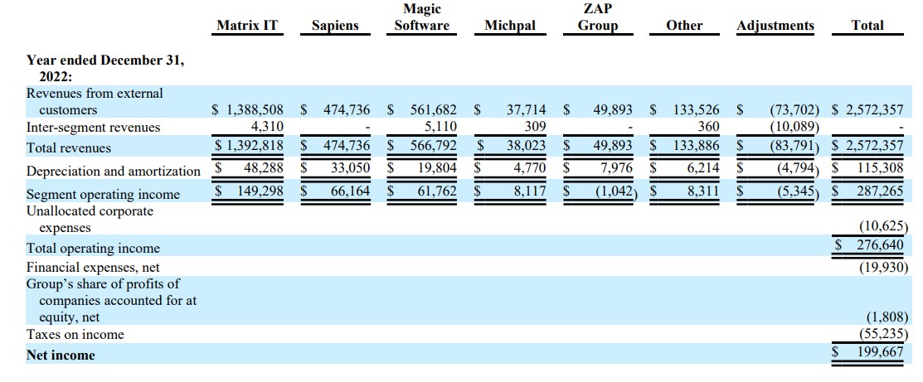Screen dimensions: 923x382
Task: Click Matrix IT inter-segment value 4,310
Action: (x=267, y=126)
